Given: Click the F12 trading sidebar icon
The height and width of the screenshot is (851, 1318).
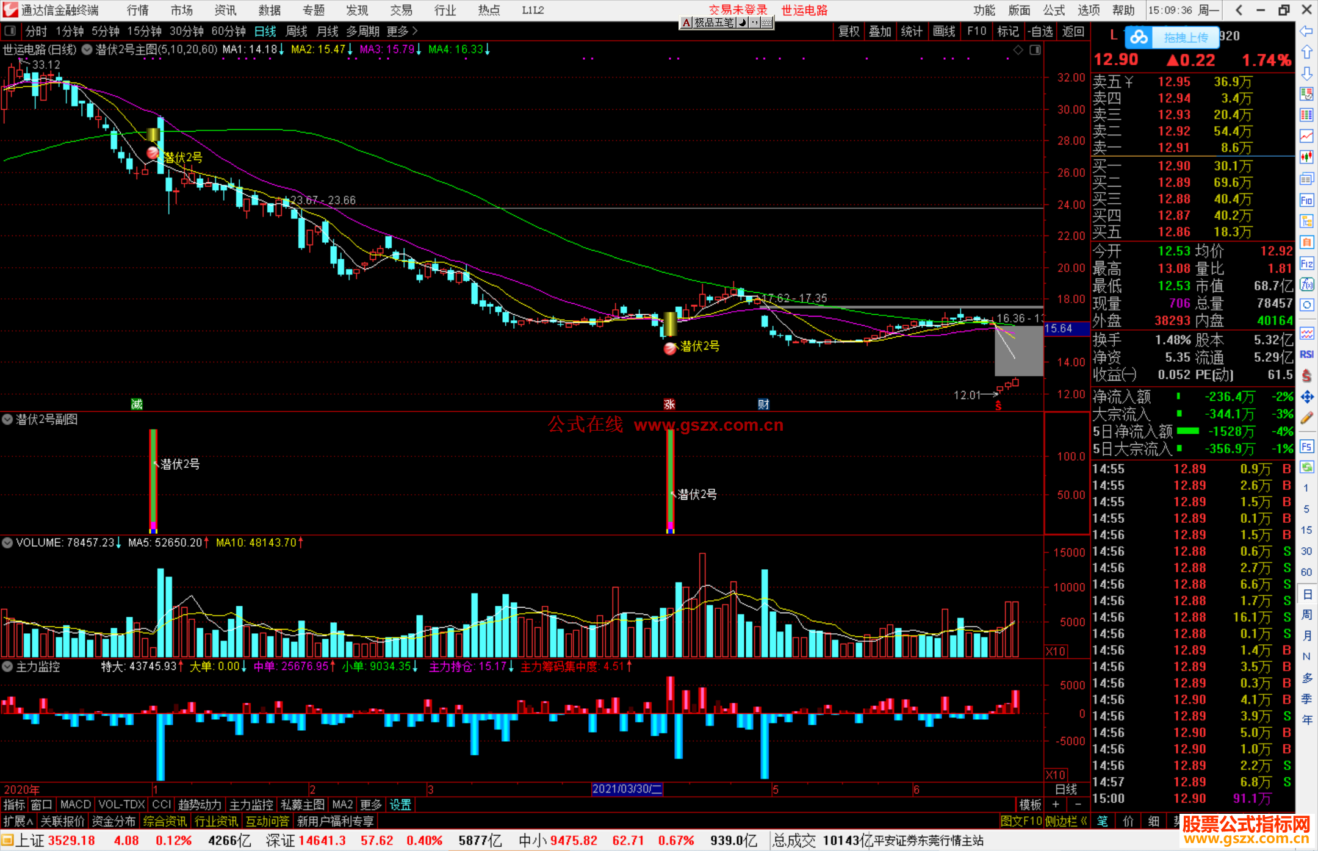Looking at the screenshot, I should pos(1306,264).
